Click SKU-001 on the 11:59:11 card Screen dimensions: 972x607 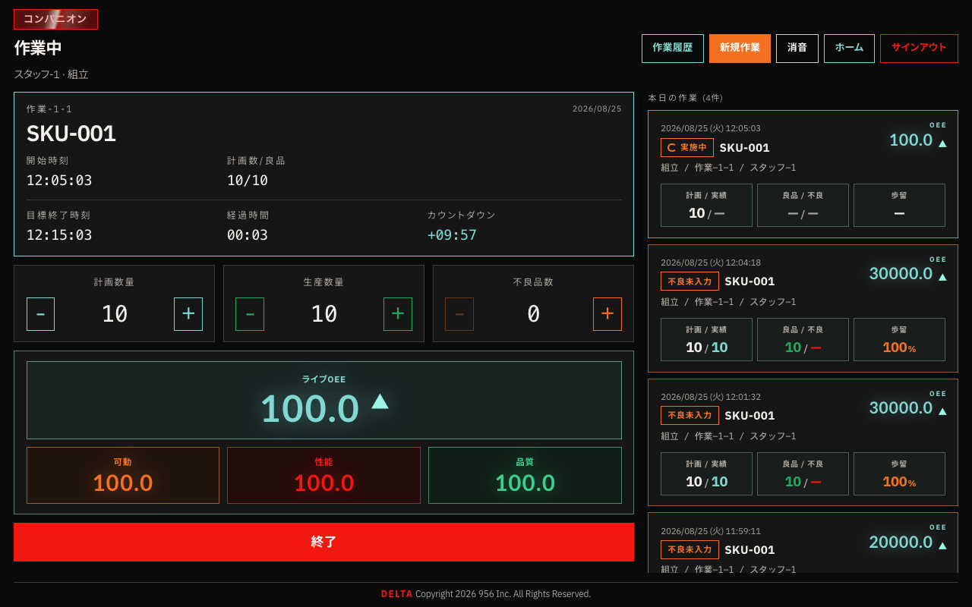pyautogui.click(x=750, y=550)
